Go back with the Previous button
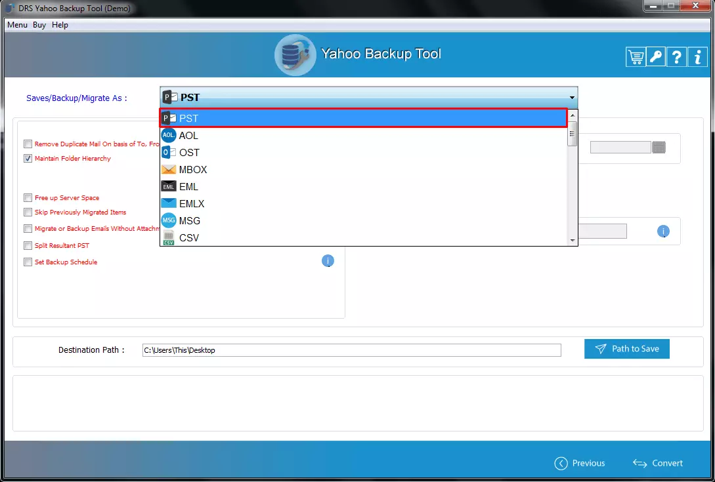The height and width of the screenshot is (482, 715). click(580, 463)
